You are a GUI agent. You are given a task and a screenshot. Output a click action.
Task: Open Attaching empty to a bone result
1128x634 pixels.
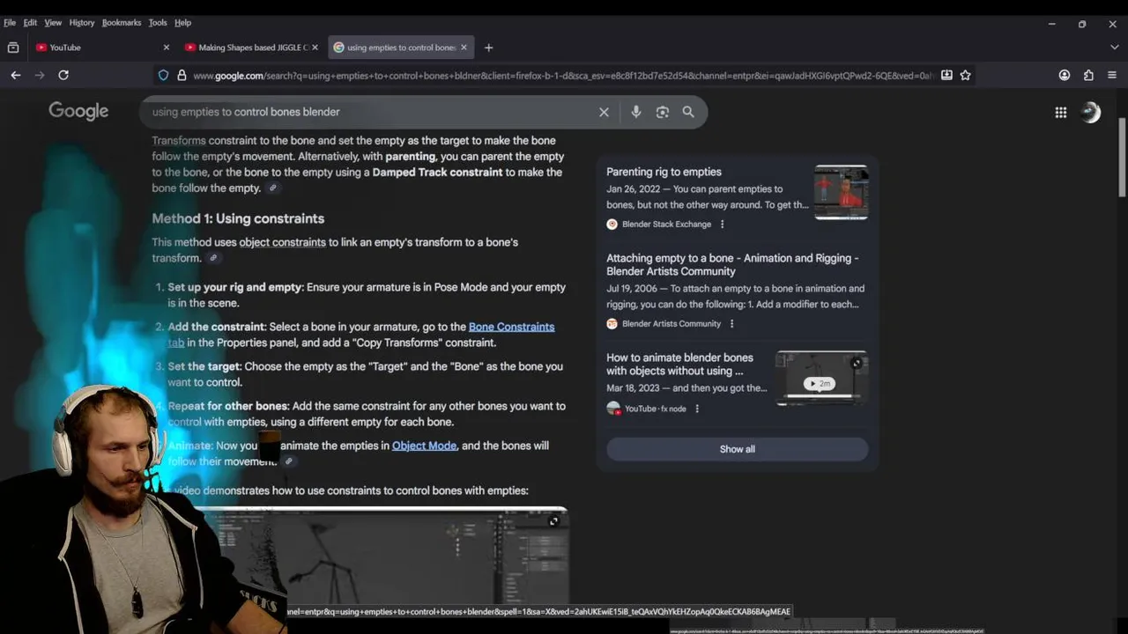point(732,265)
